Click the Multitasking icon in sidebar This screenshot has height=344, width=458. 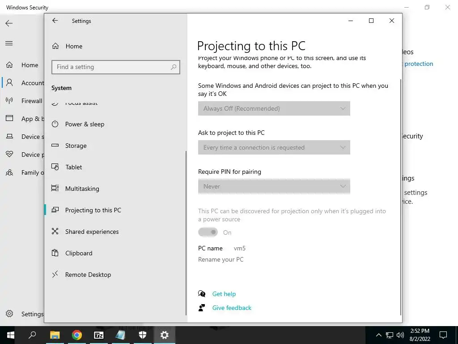pos(55,188)
